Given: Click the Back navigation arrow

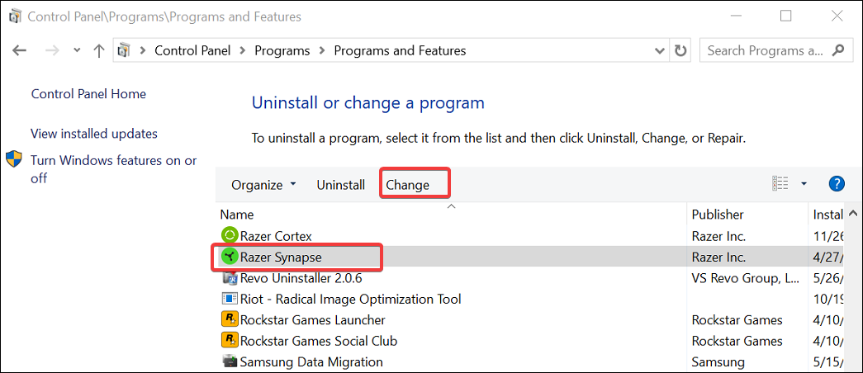Looking at the screenshot, I should 20,50.
